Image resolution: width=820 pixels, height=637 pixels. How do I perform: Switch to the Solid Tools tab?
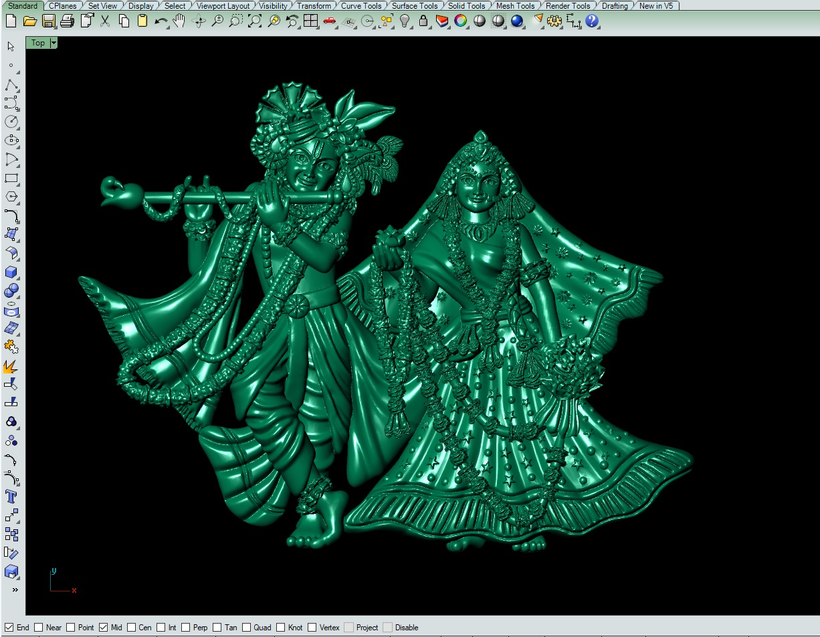(467, 6)
